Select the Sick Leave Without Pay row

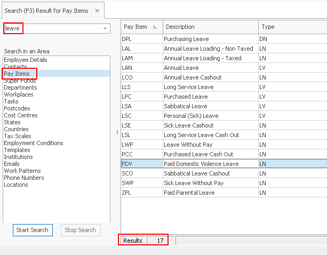(x=224, y=183)
